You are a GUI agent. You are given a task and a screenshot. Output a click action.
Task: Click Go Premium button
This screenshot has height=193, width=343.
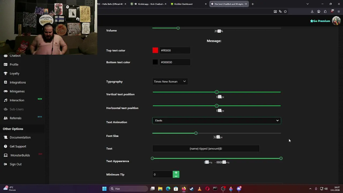coord(320,21)
